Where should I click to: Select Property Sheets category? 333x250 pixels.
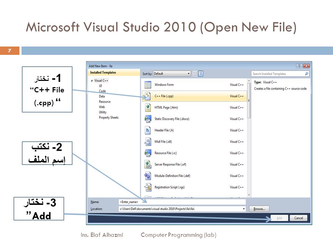coord(109,118)
